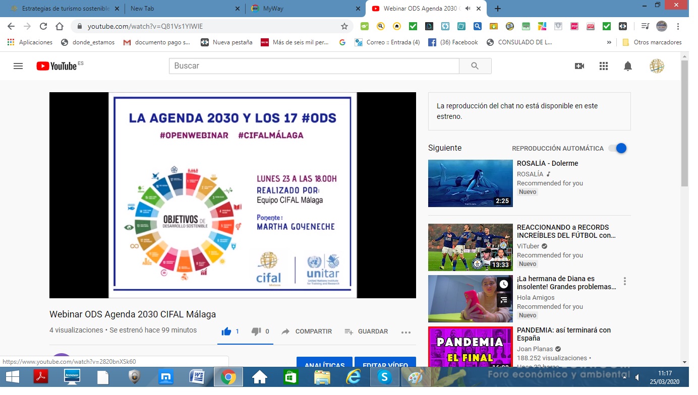Open the 'documento pago s...' Gmail bookmark
Screen dimensions: 698x395
point(156,42)
